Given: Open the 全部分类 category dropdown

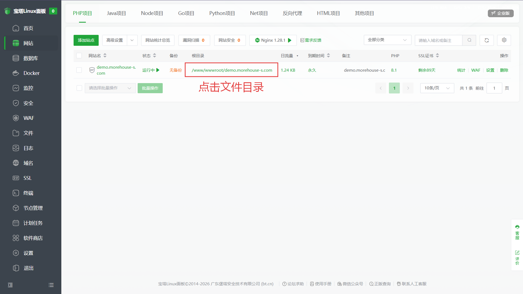Looking at the screenshot, I should coord(387,40).
